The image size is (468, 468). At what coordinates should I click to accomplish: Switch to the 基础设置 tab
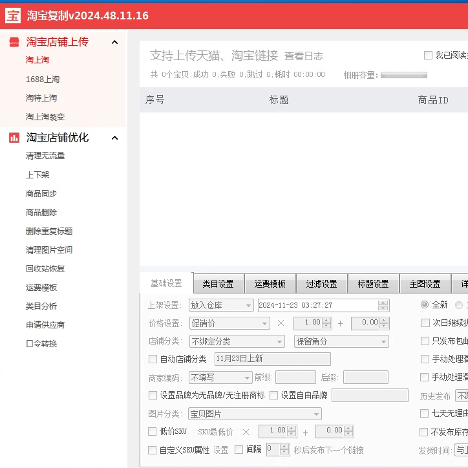[x=166, y=283]
